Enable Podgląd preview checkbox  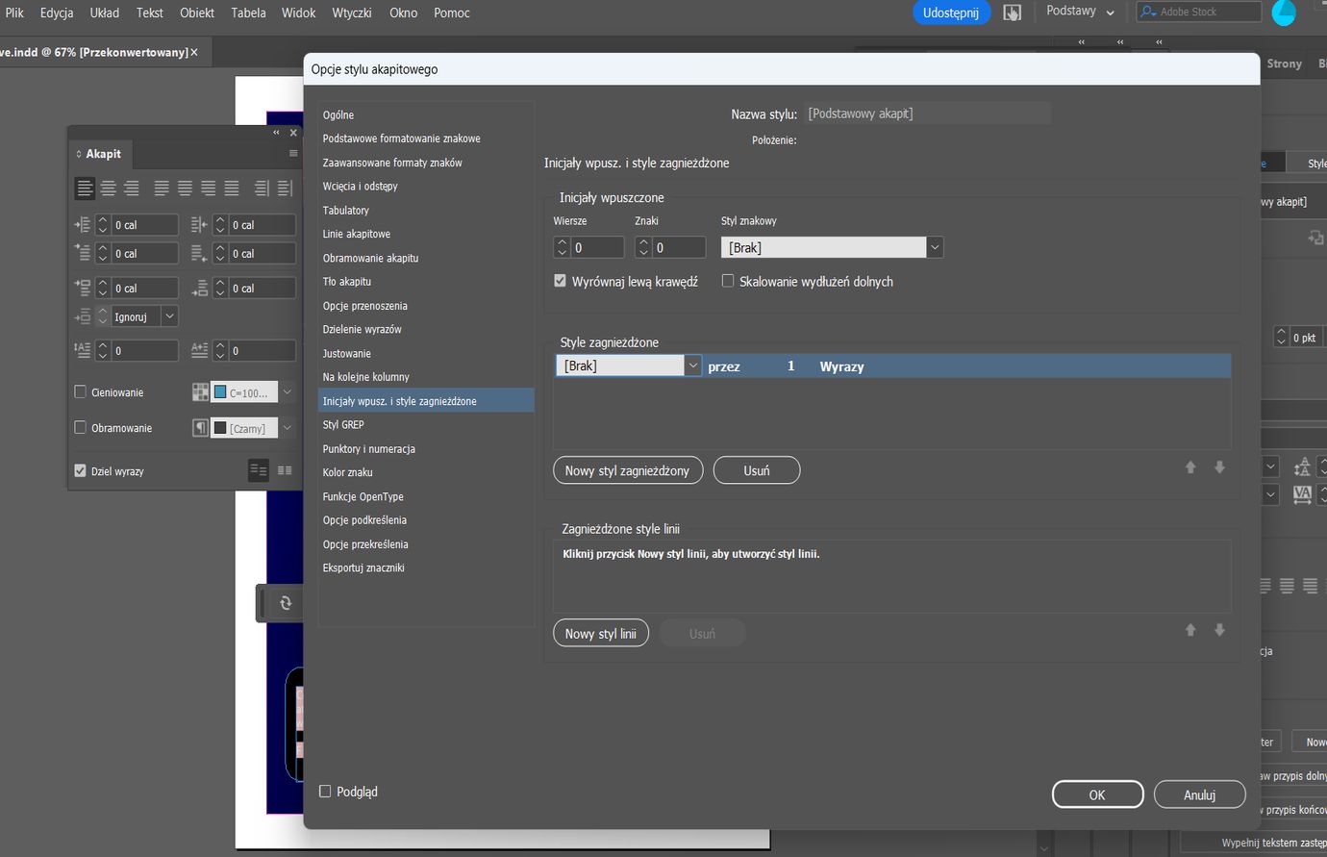click(x=325, y=792)
